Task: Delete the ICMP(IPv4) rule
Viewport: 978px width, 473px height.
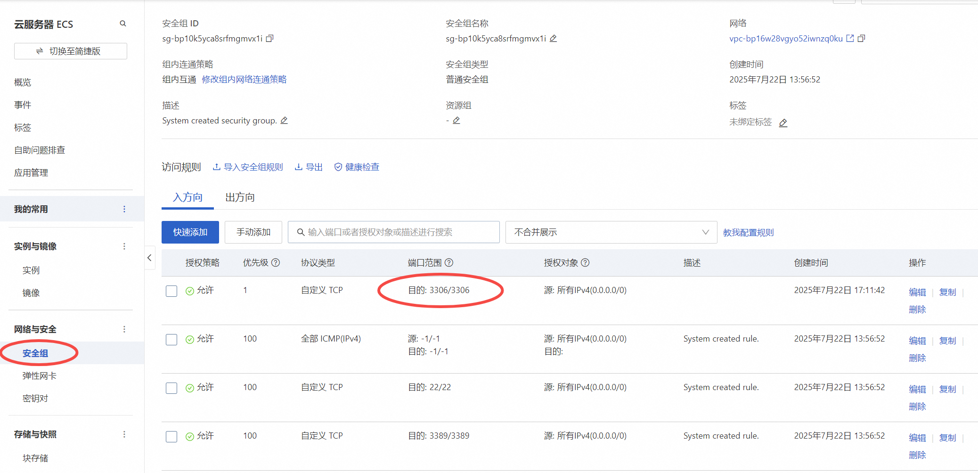Action: coord(917,358)
